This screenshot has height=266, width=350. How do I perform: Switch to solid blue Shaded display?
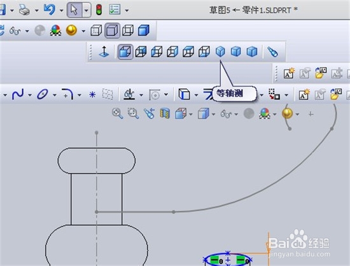[144, 31]
